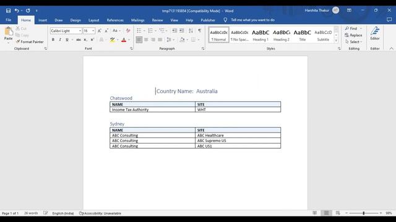Viewport: 396px width, 222px height.
Task: Apply strikethrough formatting
Action: point(79,39)
